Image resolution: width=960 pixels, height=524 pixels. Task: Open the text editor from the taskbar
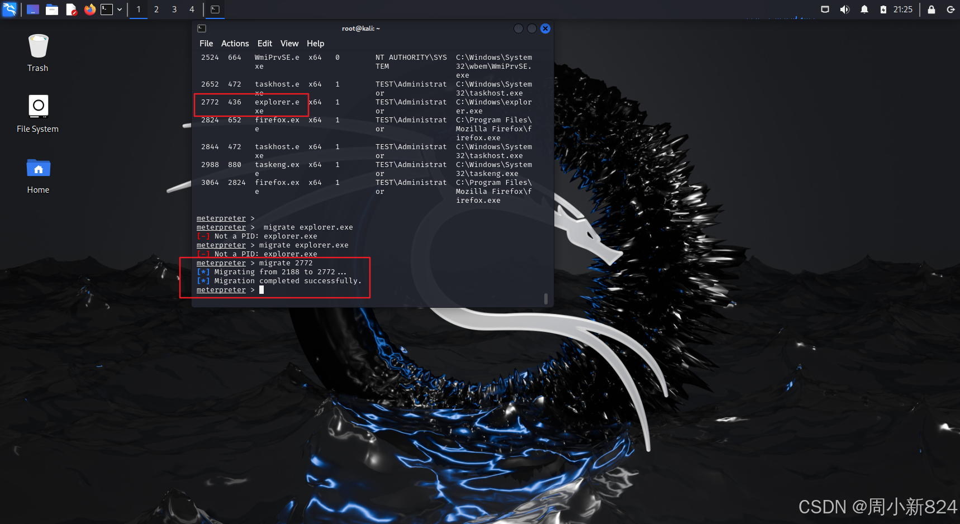(71, 9)
